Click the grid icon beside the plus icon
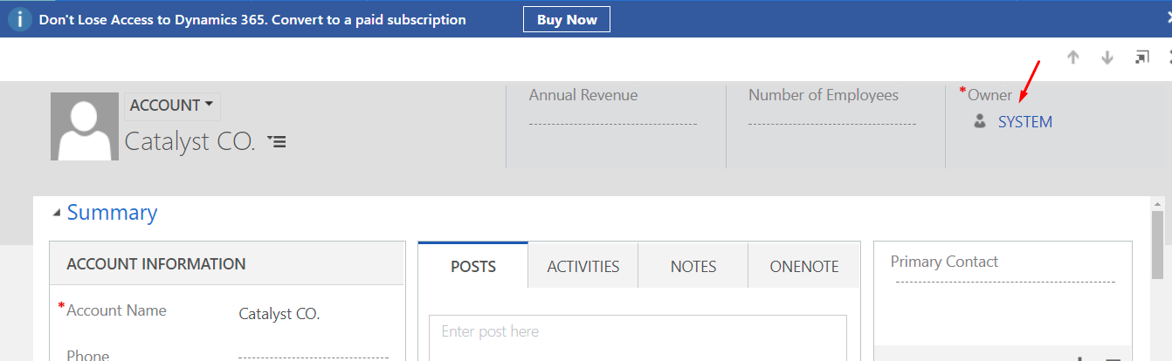The width and height of the screenshot is (1172, 361). (x=1113, y=358)
